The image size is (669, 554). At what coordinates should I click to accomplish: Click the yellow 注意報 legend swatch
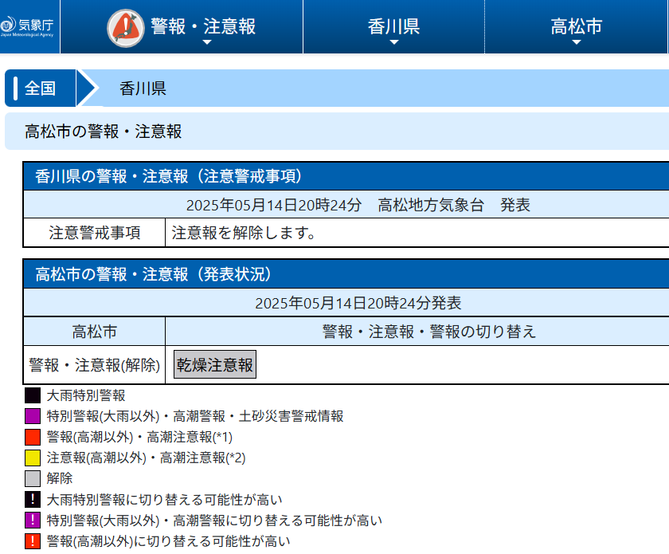coord(33,458)
